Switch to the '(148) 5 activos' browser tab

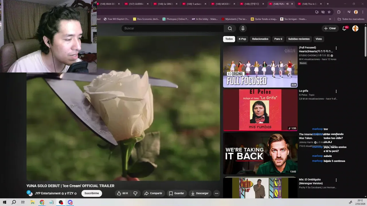click(194, 4)
